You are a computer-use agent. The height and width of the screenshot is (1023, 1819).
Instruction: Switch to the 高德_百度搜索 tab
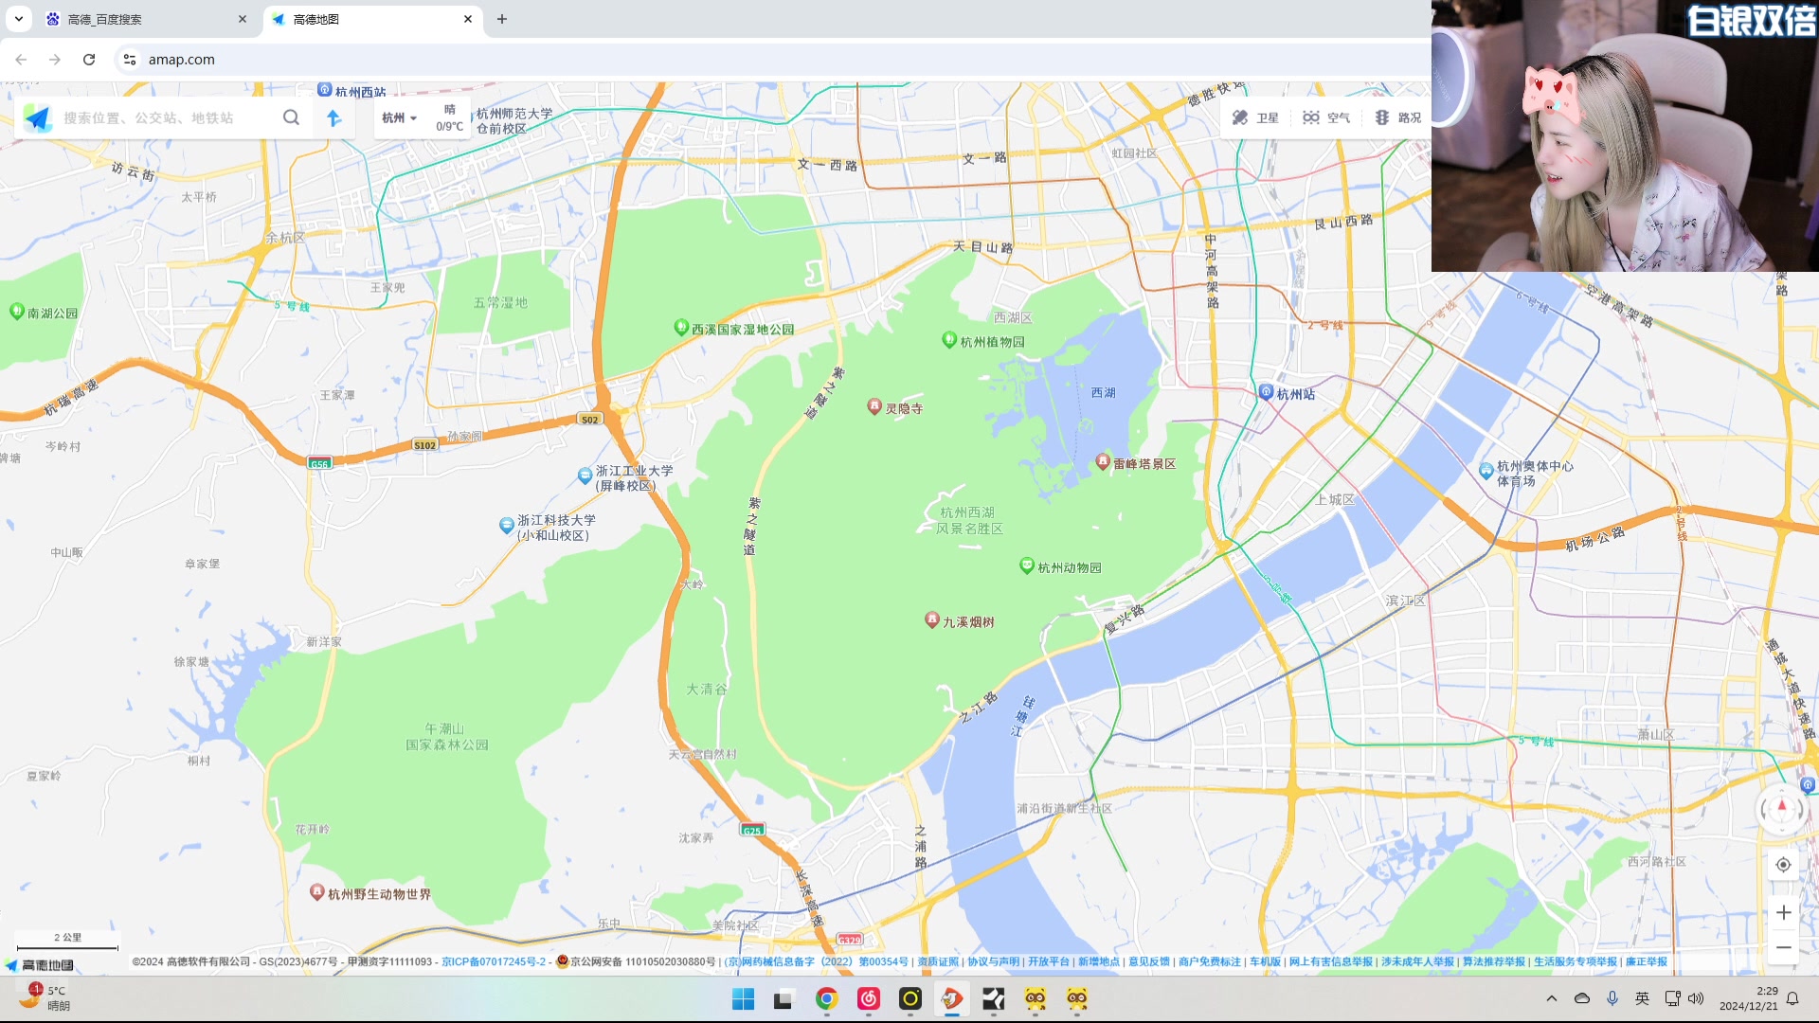147,19
